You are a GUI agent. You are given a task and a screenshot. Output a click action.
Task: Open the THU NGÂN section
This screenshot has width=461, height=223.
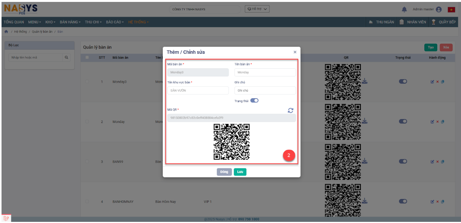point(381,22)
